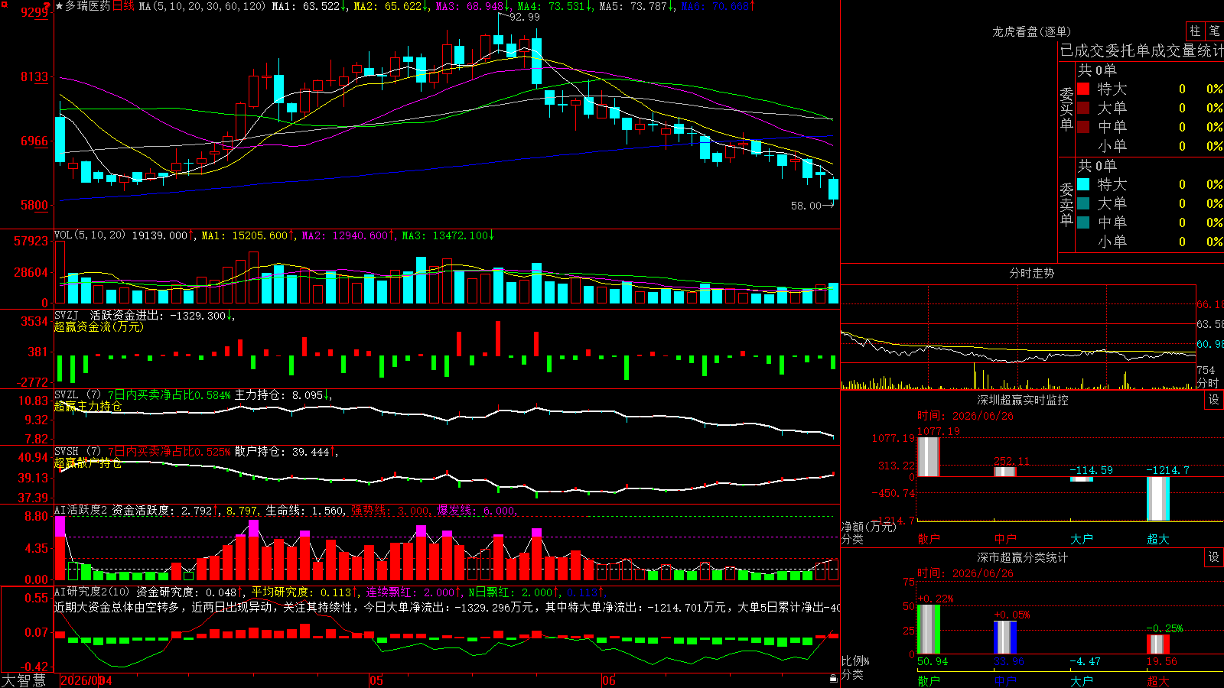
Task: Click the 中户 bar valued 252.11
Action: [1005, 472]
